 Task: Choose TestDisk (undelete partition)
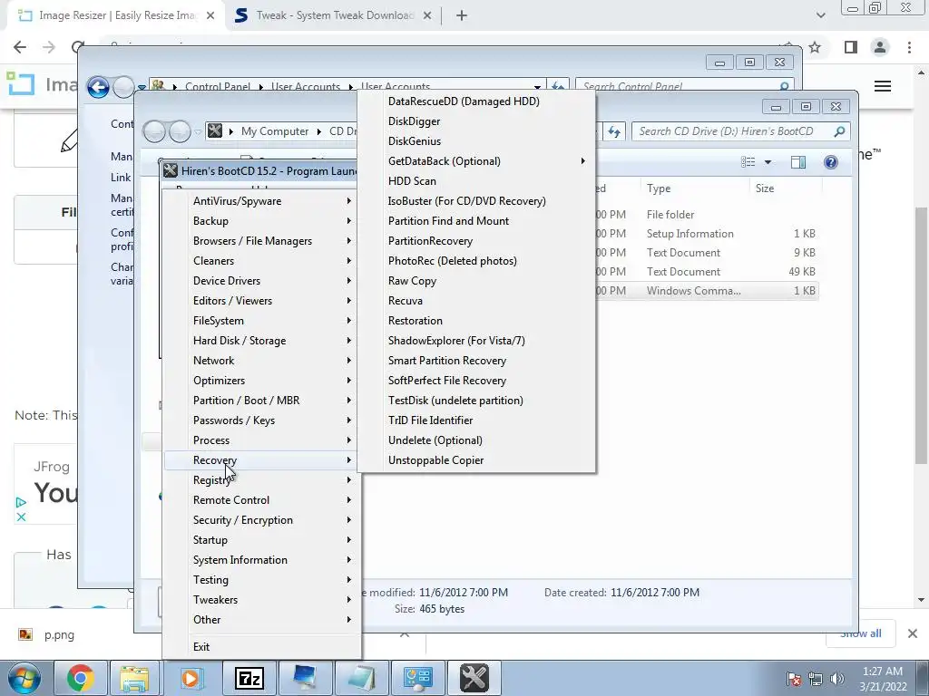[x=477, y=400]
